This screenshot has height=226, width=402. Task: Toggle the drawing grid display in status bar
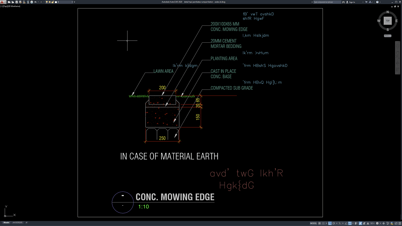tap(319, 223)
